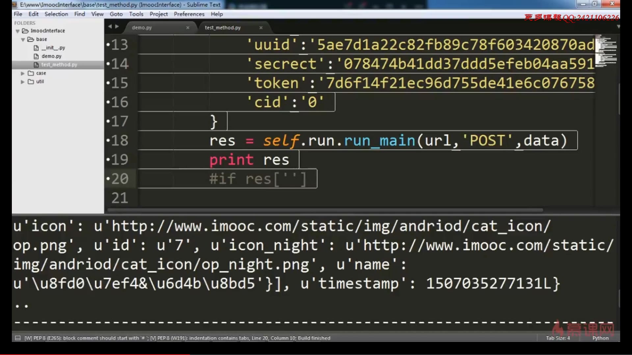Close the test_method.py tab

(x=261, y=28)
